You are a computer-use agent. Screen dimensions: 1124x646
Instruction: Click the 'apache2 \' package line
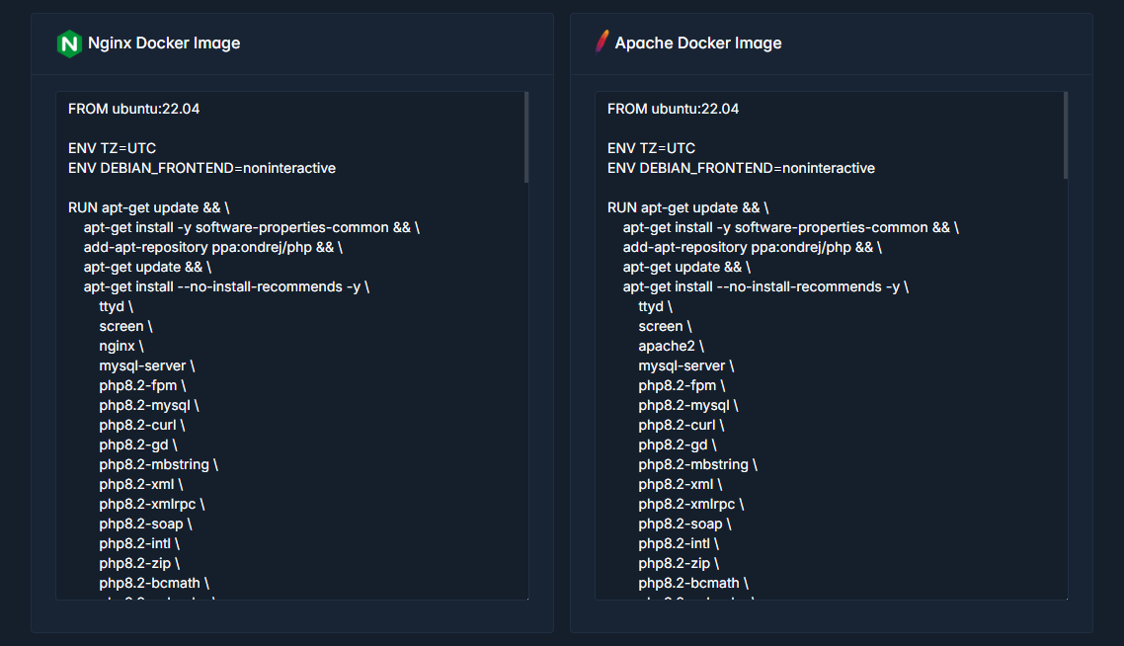[671, 347]
